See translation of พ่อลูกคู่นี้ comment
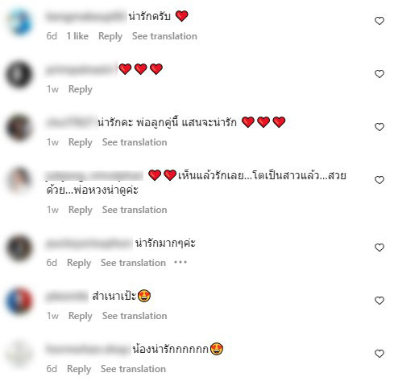Viewport: 394px width, 381px height. [x=135, y=142]
